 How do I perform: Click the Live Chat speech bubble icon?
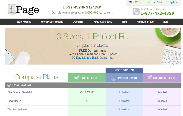tap(149, 3)
